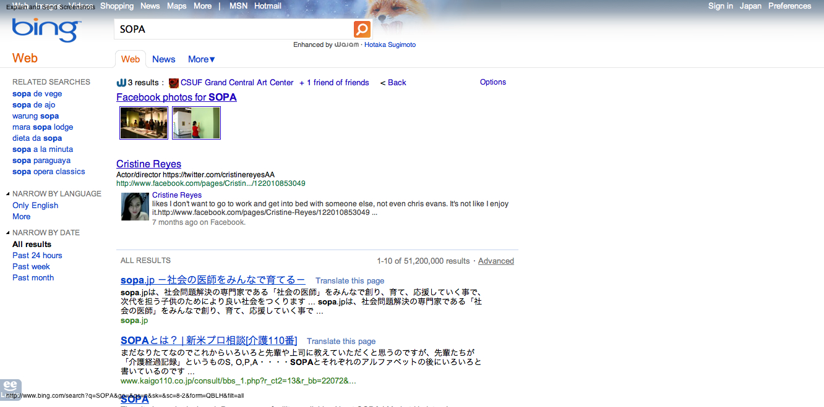824x407 pixels.
Task: Click the orange Web heading under Bing logo
Action: click(x=25, y=58)
